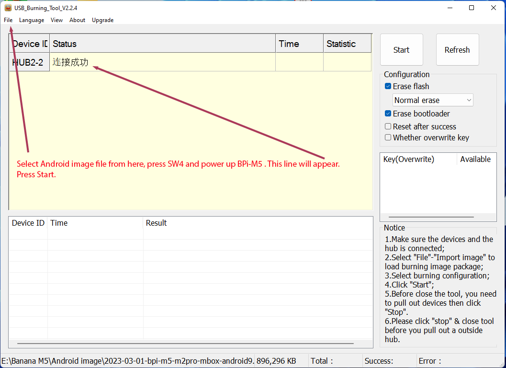Viewport: 506px width, 368px height.
Task: Open the About menu
Action: pyautogui.click(x=77, y=20)
